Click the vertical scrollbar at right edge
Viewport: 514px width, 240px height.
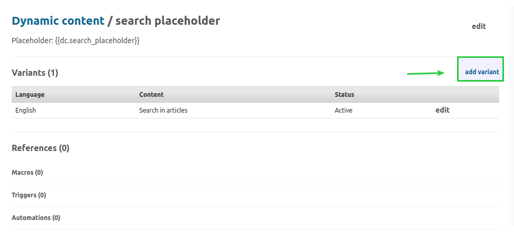pos(510,105)
